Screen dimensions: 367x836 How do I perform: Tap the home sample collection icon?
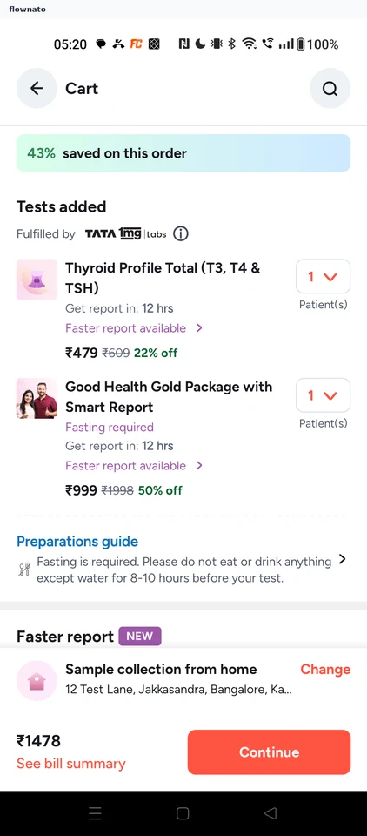click(37, 680)
